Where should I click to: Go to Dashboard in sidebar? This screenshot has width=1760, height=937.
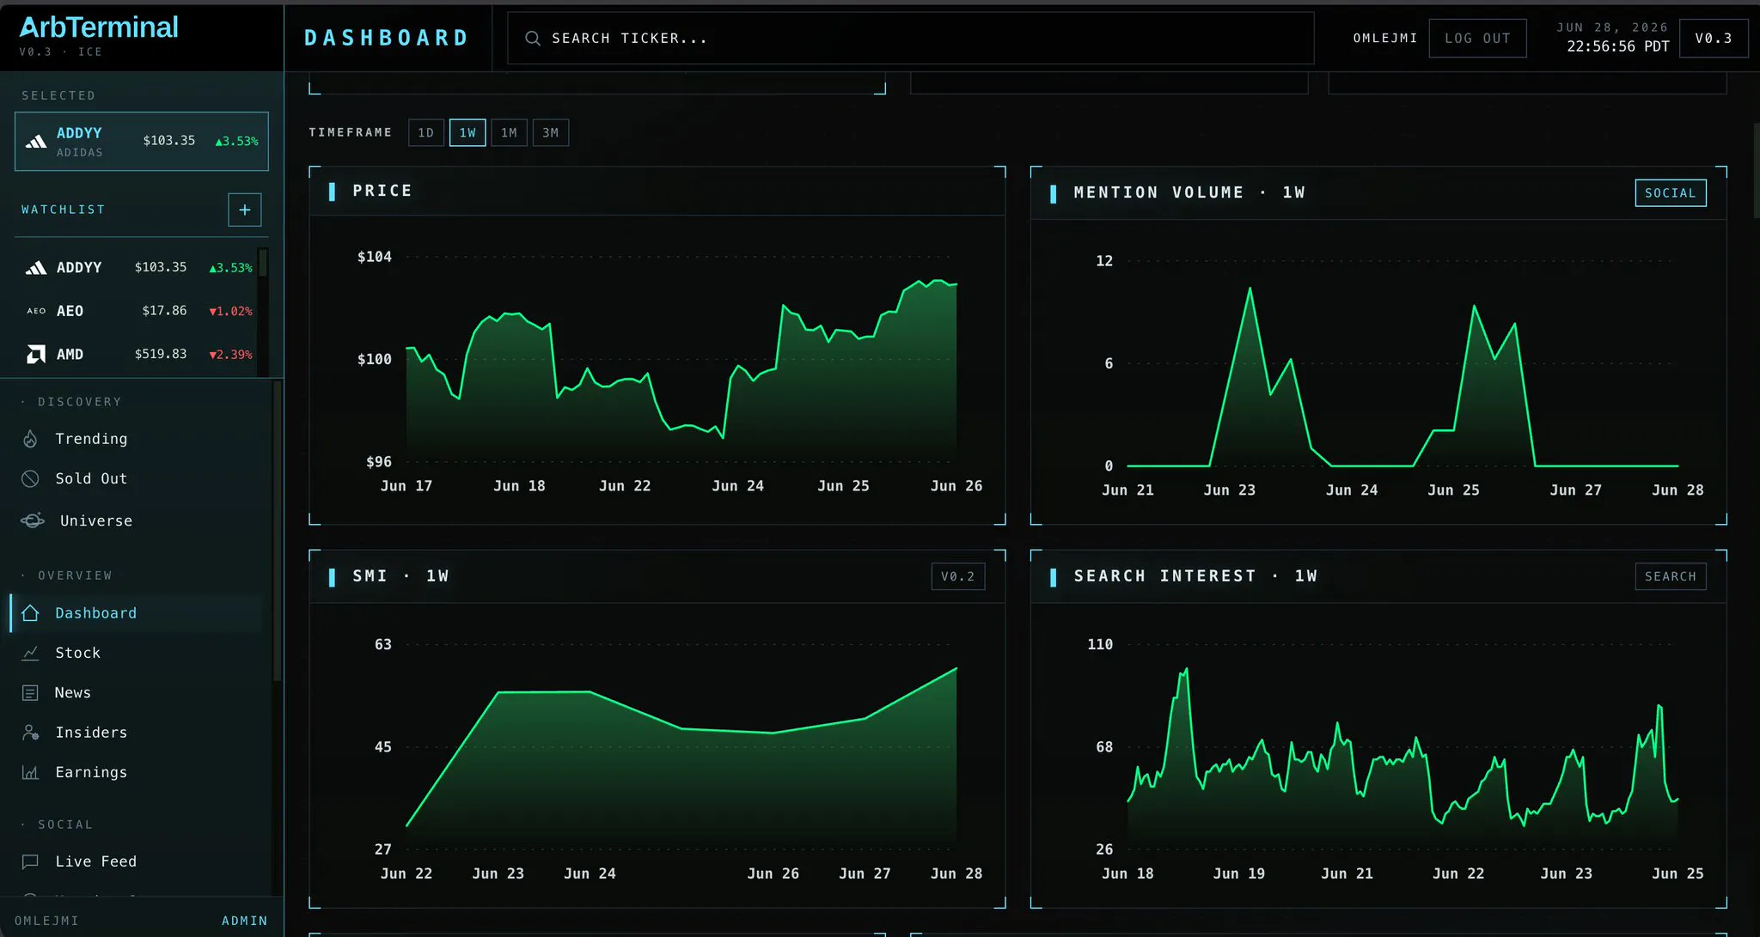pyautogui.click(x=136, y=613)
